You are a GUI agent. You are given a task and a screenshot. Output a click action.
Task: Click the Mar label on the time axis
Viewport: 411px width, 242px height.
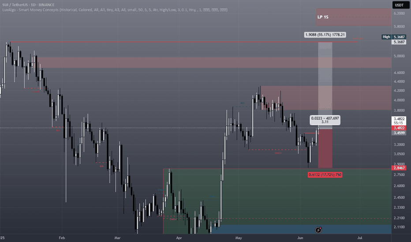117,238
